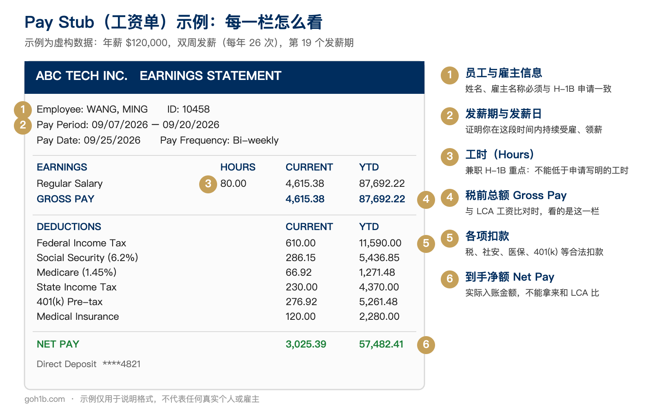Image resolution: width=653 pixels, height=412 pixels.
Task: Click Regular Salary YTD amount 87,692.22
Action: pyautogui.click(x=382, y=184)
